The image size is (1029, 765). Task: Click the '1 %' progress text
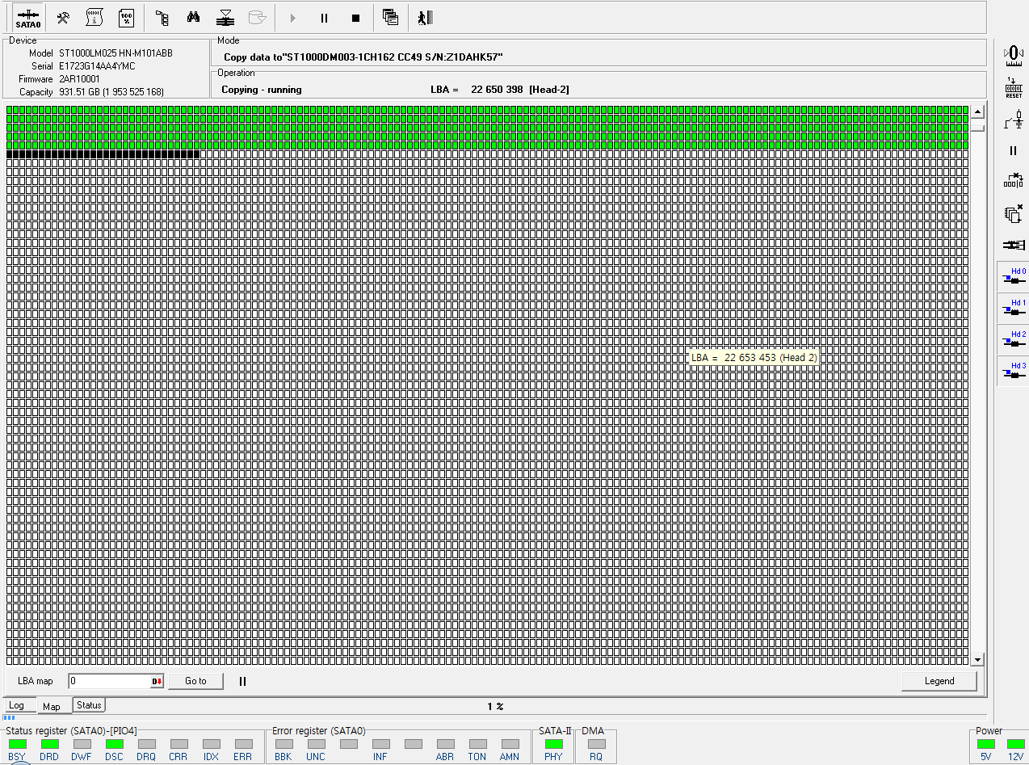(495, 706)
